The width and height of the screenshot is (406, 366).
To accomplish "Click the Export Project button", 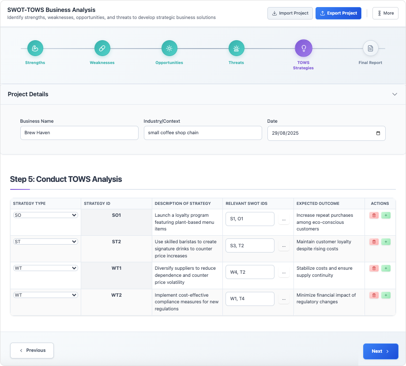I will tap(338, 13).
